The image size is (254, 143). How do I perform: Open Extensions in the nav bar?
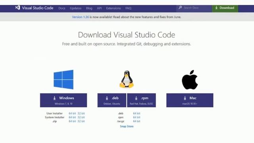[114, 8]
